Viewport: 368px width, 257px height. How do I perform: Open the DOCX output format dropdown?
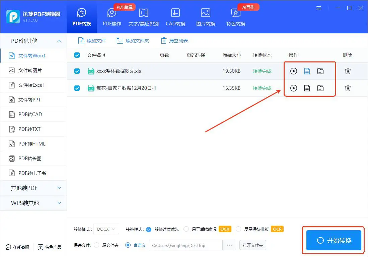click(x=106, y=229)
